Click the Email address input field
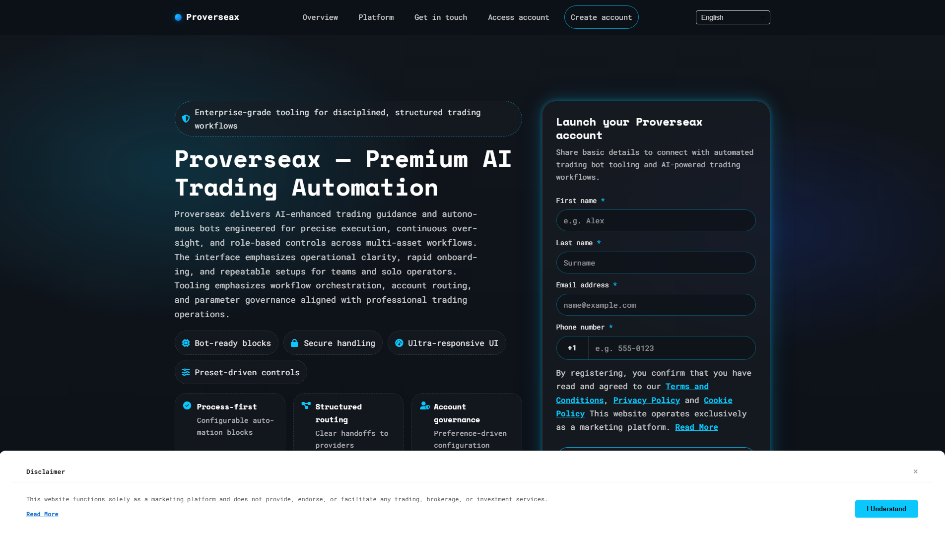Screen dimensions: 945x535 click(656, 305)
